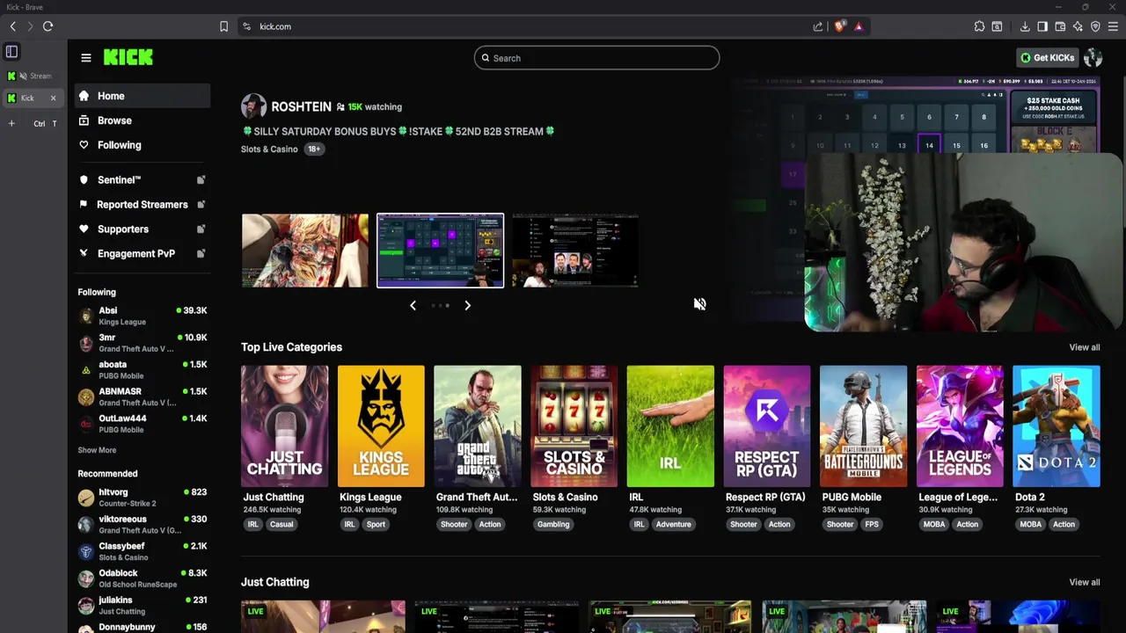
Task: Open Brave Leo AI sparkle icon
Action: point(1078,26)
